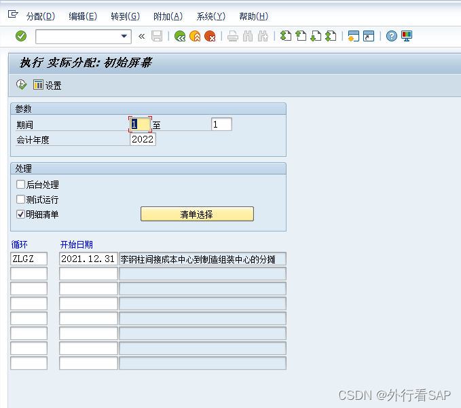
Task: Click the Generate Shortcut icon
Action: [369, 36]
